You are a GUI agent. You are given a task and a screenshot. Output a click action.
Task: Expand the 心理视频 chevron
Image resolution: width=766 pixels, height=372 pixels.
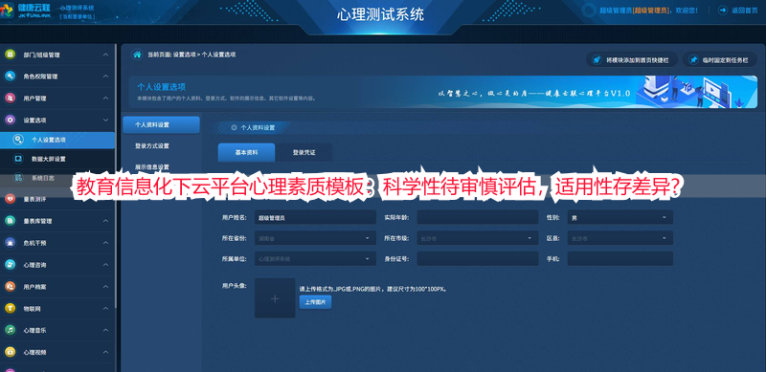point(105,352)
